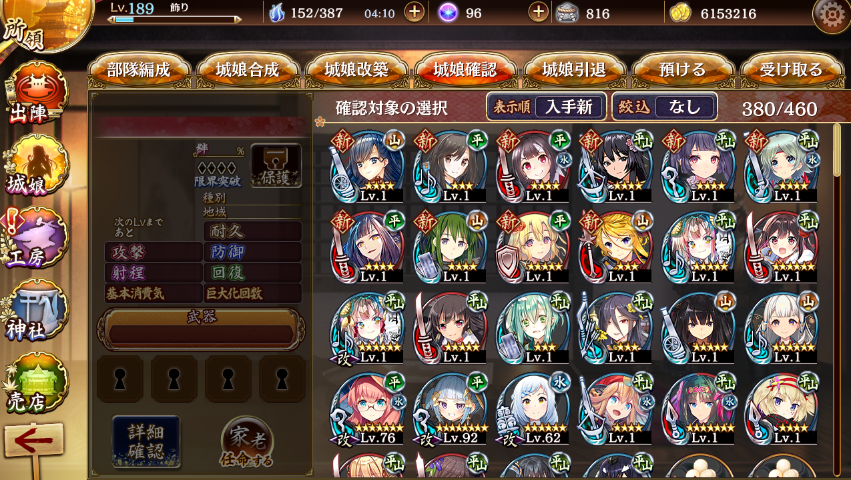Add stamina using plus next to 152/387
This screenshot has height=480, width=851.
pyautogui.click(x=414, y=12)
